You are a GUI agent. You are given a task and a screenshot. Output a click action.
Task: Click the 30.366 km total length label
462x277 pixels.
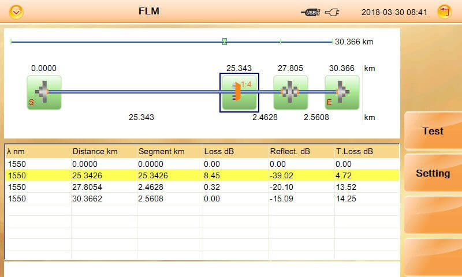[x=354, y=42]
